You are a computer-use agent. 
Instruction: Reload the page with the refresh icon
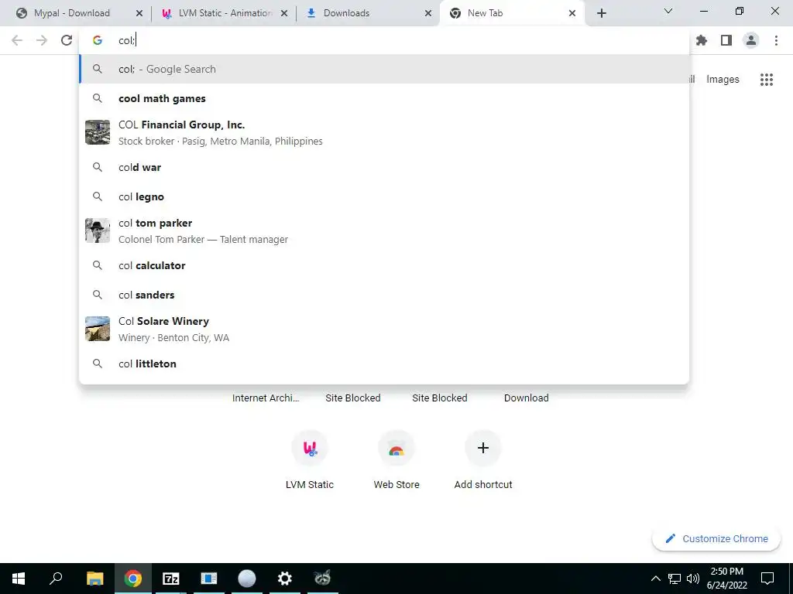[67, 40]
